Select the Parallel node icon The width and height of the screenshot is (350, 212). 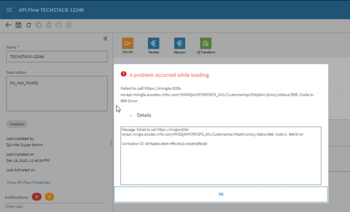point(153,43)
